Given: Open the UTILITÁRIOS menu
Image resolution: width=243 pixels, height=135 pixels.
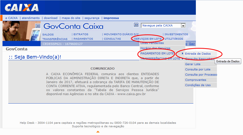Looking at the screenshot, I should pos(174,39).
